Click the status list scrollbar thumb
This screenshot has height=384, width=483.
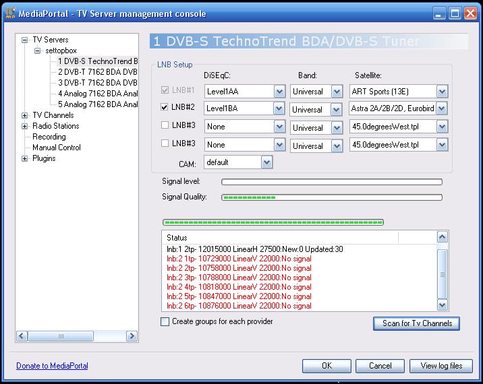click(x=442, y=274)
